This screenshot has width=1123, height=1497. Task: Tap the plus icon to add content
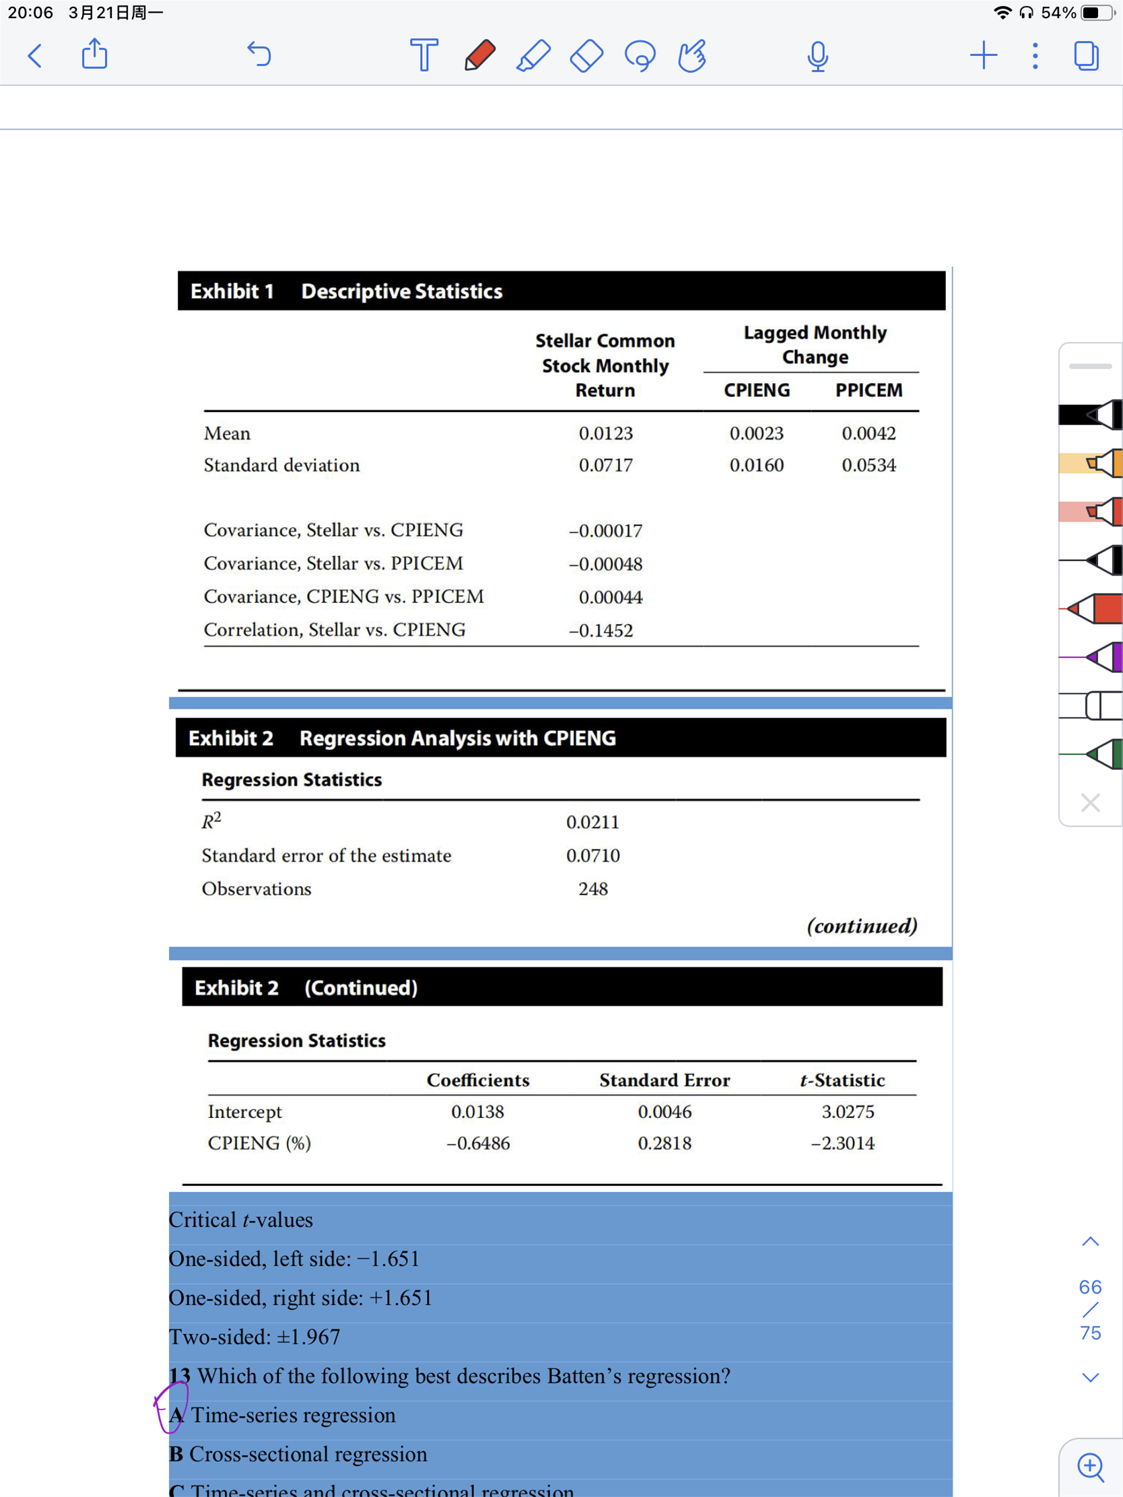pyautogui.click(x=983, y=55)
